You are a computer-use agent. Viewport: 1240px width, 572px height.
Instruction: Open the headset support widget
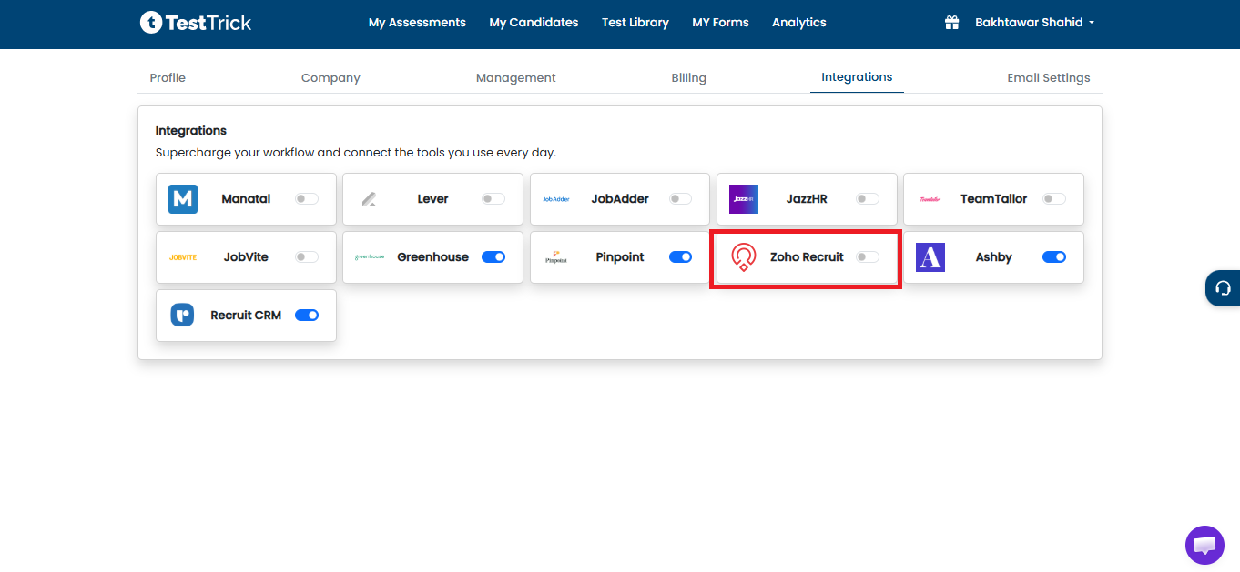point(1223,288)
